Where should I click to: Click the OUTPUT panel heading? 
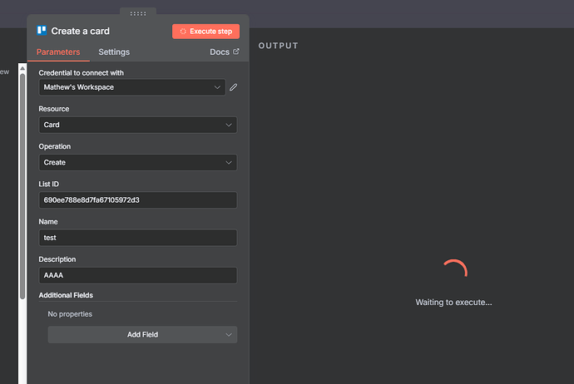(278, 45)
